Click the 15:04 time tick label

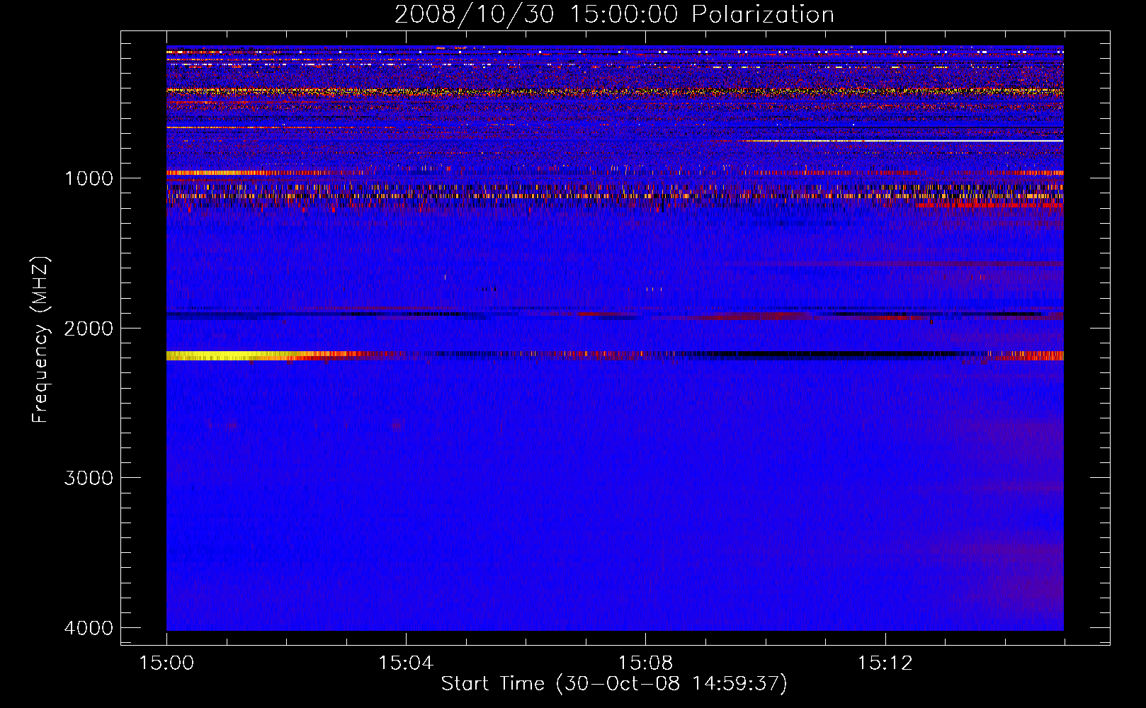tap(406, 663)
